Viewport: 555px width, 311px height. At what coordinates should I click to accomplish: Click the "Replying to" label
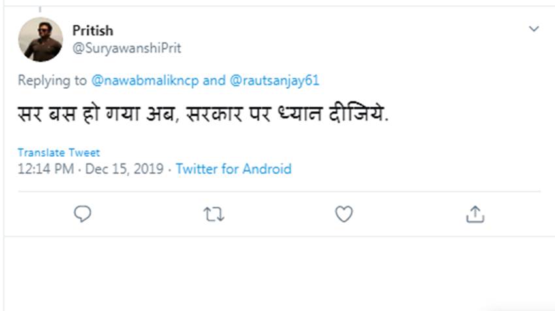point(52,80)
